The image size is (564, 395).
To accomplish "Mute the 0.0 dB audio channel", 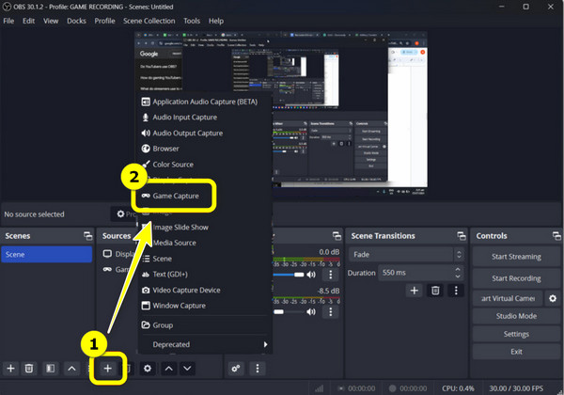I will [311, 275].
